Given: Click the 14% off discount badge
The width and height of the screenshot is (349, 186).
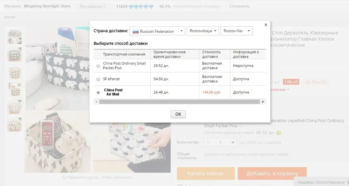Looking at the screenshot, I should tap(291, 82).
